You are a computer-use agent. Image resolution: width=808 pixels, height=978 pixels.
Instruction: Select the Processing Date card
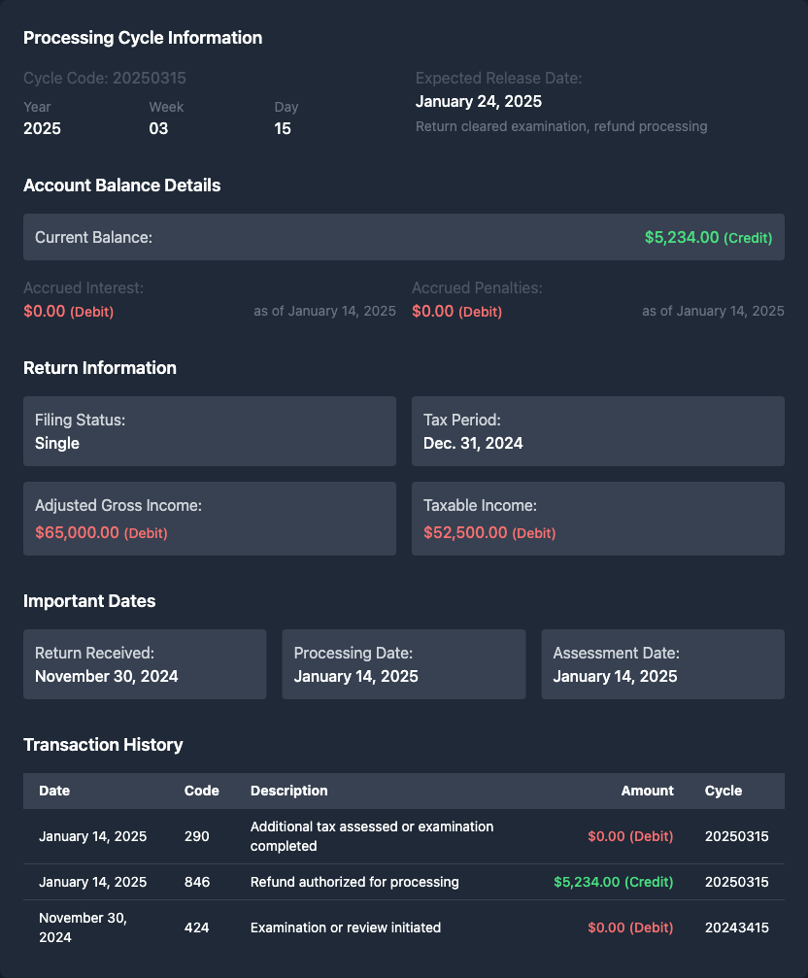[403, 664]
